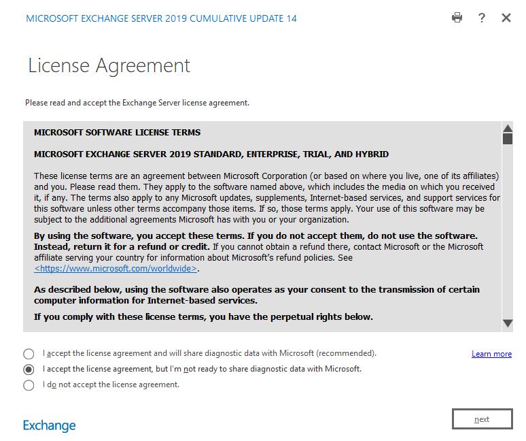Screen dimensions: 526x441
Task: Open the microsoft.com/worldwide link
Action: 116,269
